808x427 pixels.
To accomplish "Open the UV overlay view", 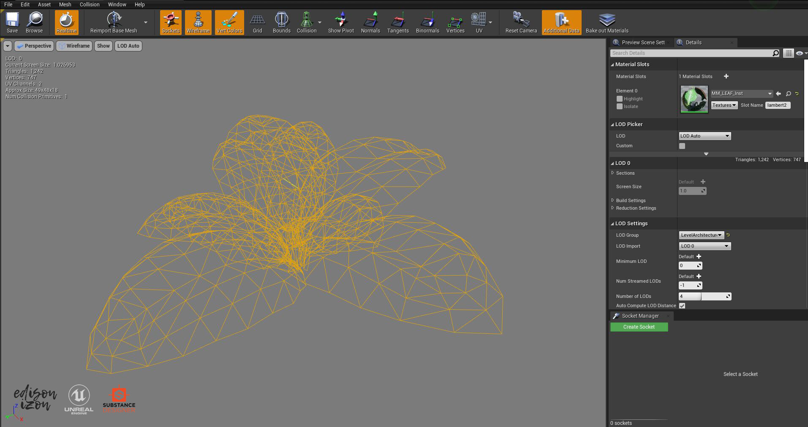I will pyautogui.click(x=478, y=22).
